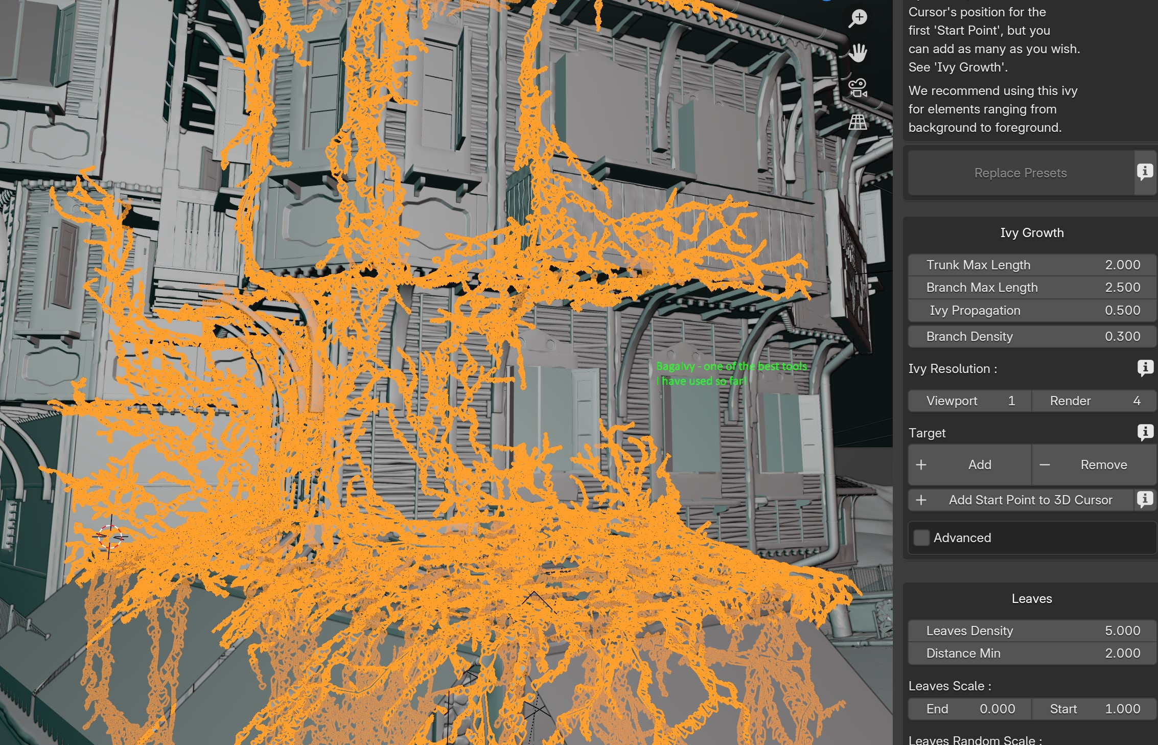The width and height of the screenshot is (1158, 745).
Task: Change the Leaves Density value
Action: pos(1031,631)
